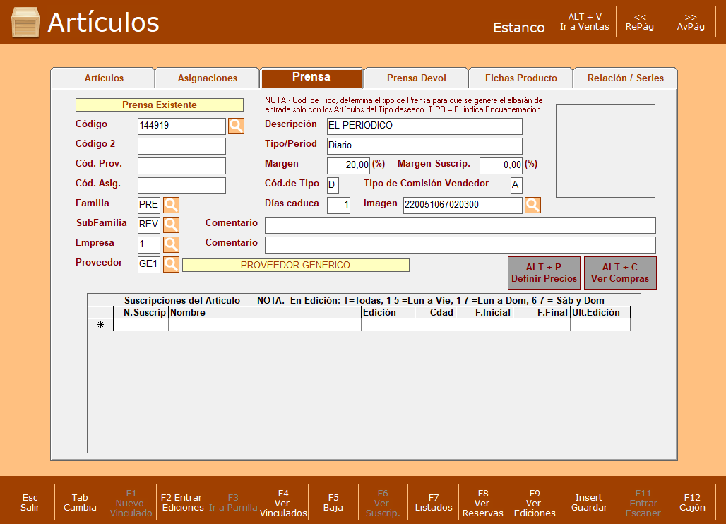
Task: Select the new row asterisk in Suscripciones grid
Action: coord(100,324)
